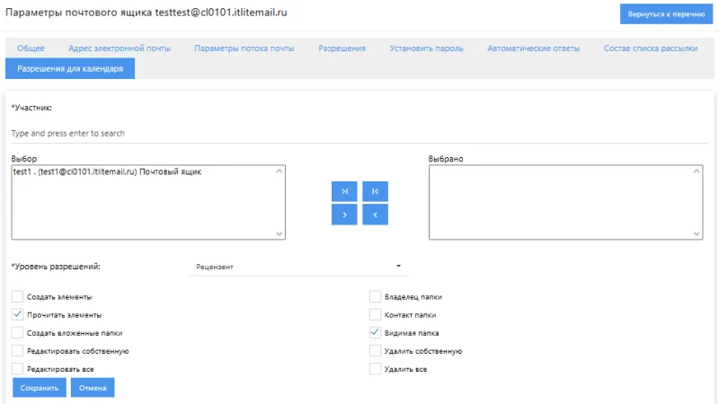
Task: Click the Отмена button
Action: (93, 388)
